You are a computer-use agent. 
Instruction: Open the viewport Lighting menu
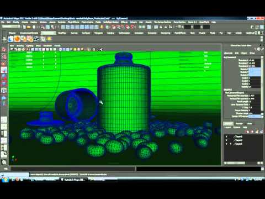click(x=30, y=46)
